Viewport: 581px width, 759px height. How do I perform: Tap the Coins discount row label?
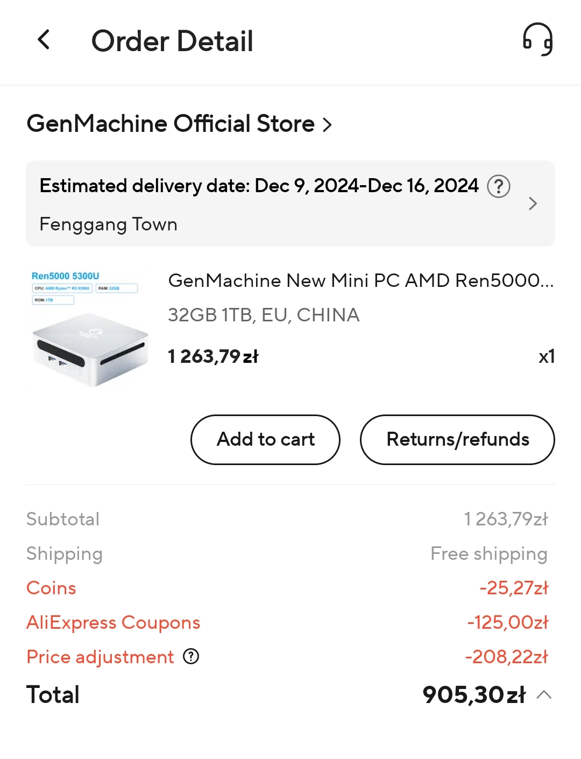point(52,588)
